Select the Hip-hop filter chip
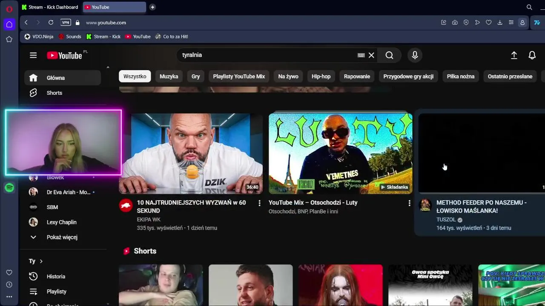 tap(321, 76)
